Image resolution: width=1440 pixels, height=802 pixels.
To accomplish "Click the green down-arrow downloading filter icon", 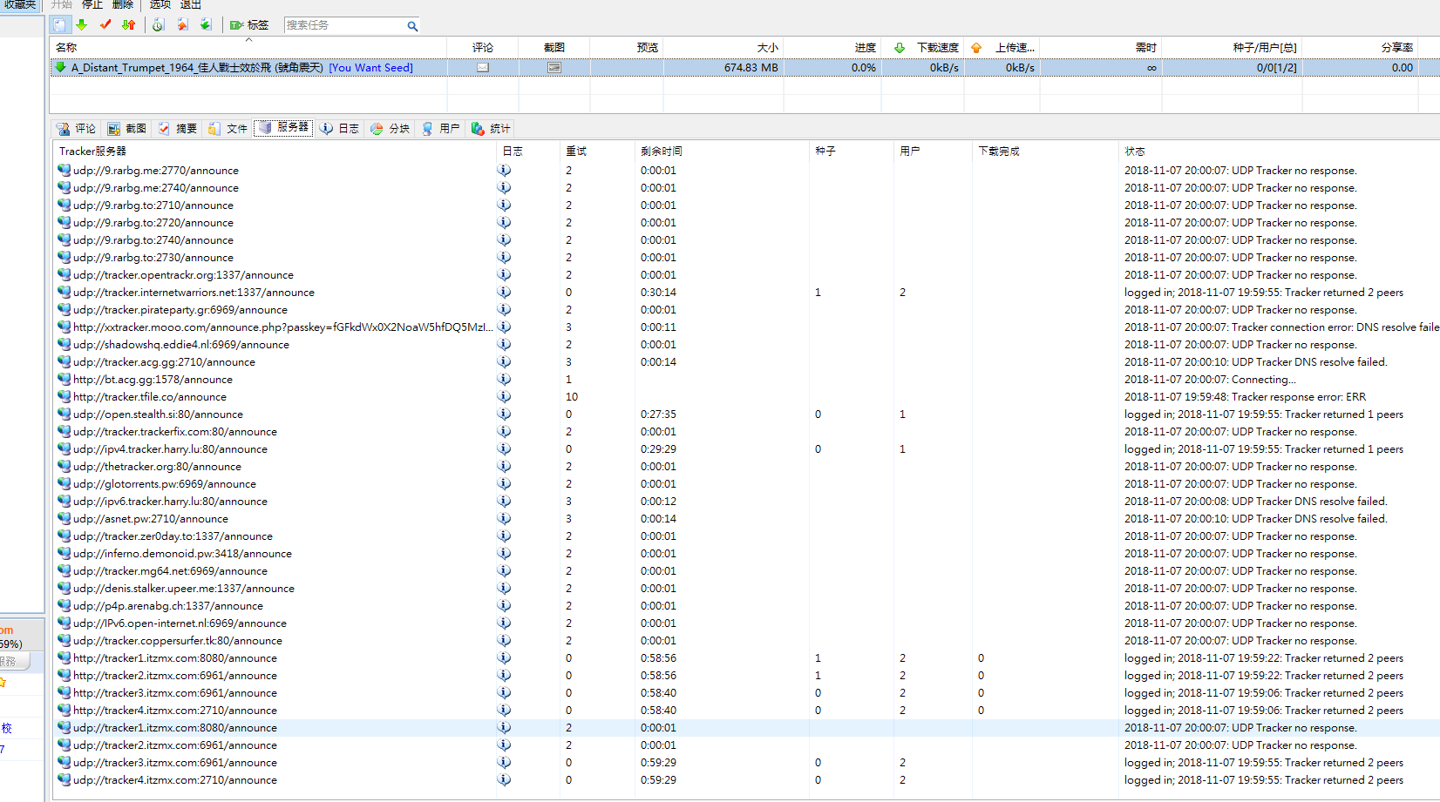I will tap(82, 25).
